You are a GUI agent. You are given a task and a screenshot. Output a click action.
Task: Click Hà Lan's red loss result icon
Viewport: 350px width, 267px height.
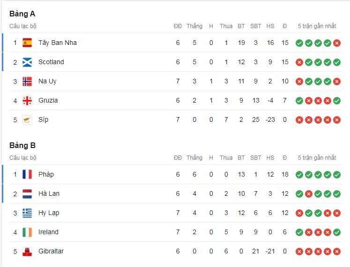(308, 193)
